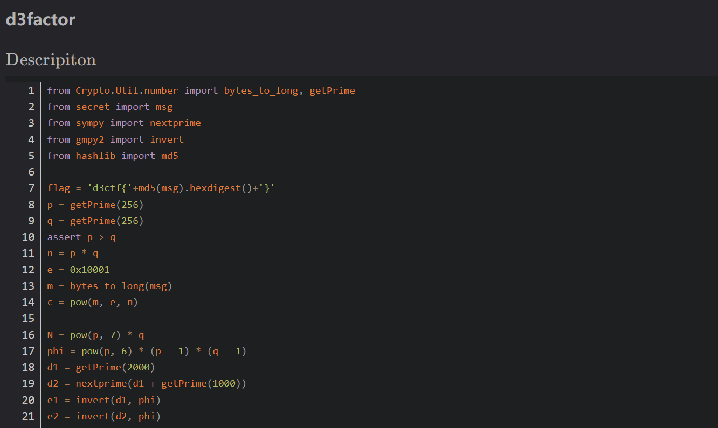Click getPrime(2000) on the d1 line

point(115,368)
